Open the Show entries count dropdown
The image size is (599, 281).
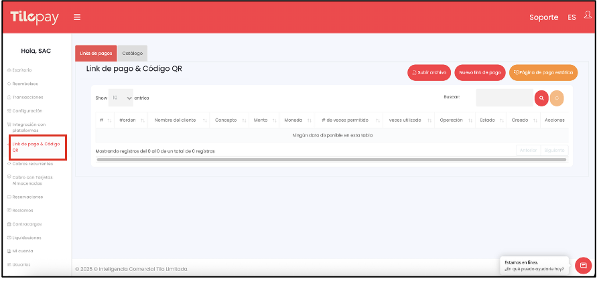(121, 98)
